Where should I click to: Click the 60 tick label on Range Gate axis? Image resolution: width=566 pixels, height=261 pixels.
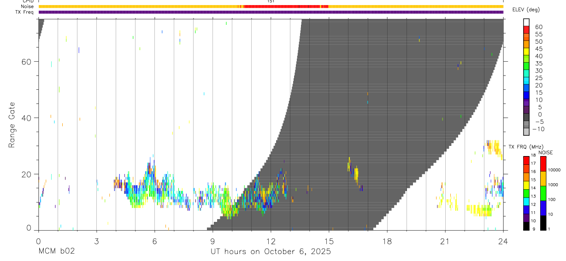click(x=28, y=62)
